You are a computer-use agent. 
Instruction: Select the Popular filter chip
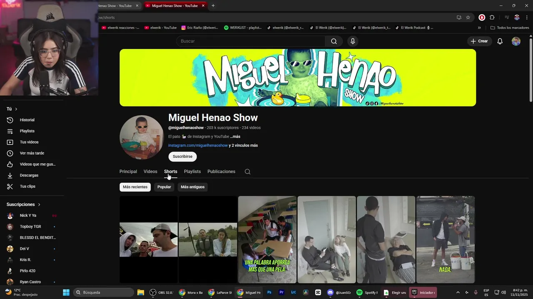(164, 187)
